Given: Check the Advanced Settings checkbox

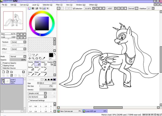Looking at the screenshot, I should coord(29,100).
